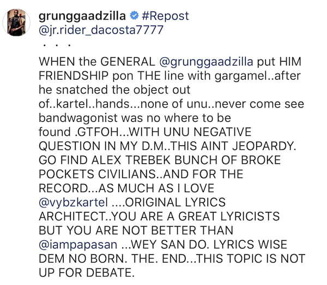Open the @jr.rider_dacosta7777 profile mention

(101, 30)
